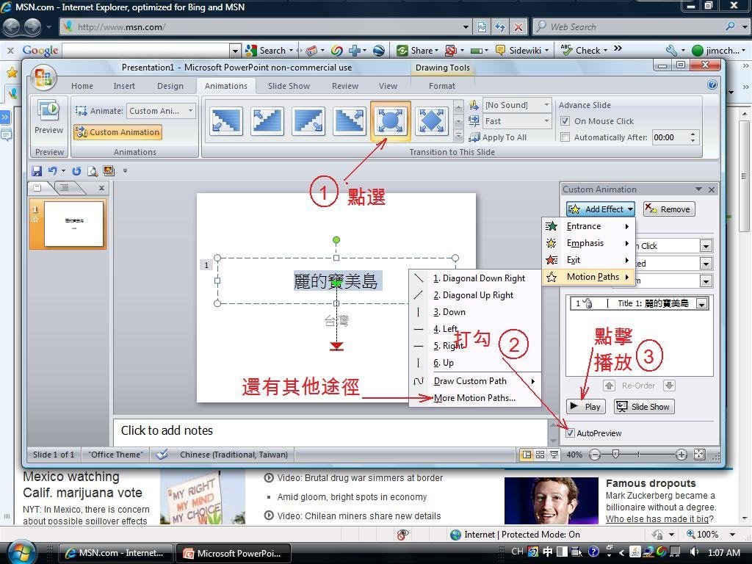Open the Title 1 effect item dropdown arrow
752x564 pixels.
[x=701, y=303]
